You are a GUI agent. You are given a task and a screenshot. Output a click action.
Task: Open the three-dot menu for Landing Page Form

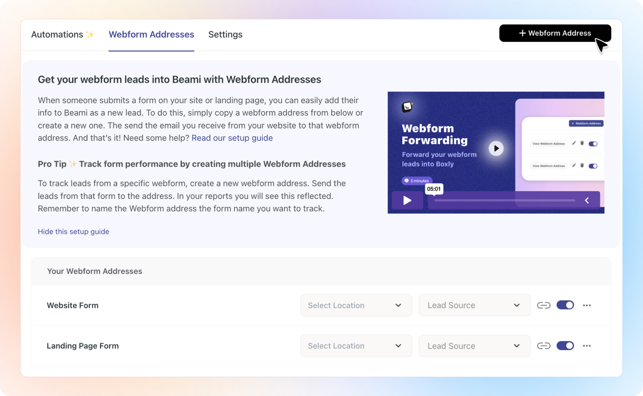(x=587, y=346)
